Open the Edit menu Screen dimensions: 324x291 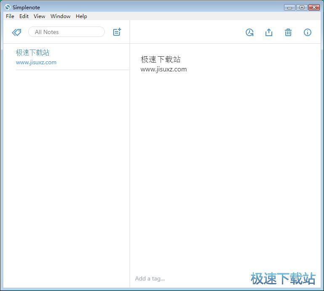[24, 16]
